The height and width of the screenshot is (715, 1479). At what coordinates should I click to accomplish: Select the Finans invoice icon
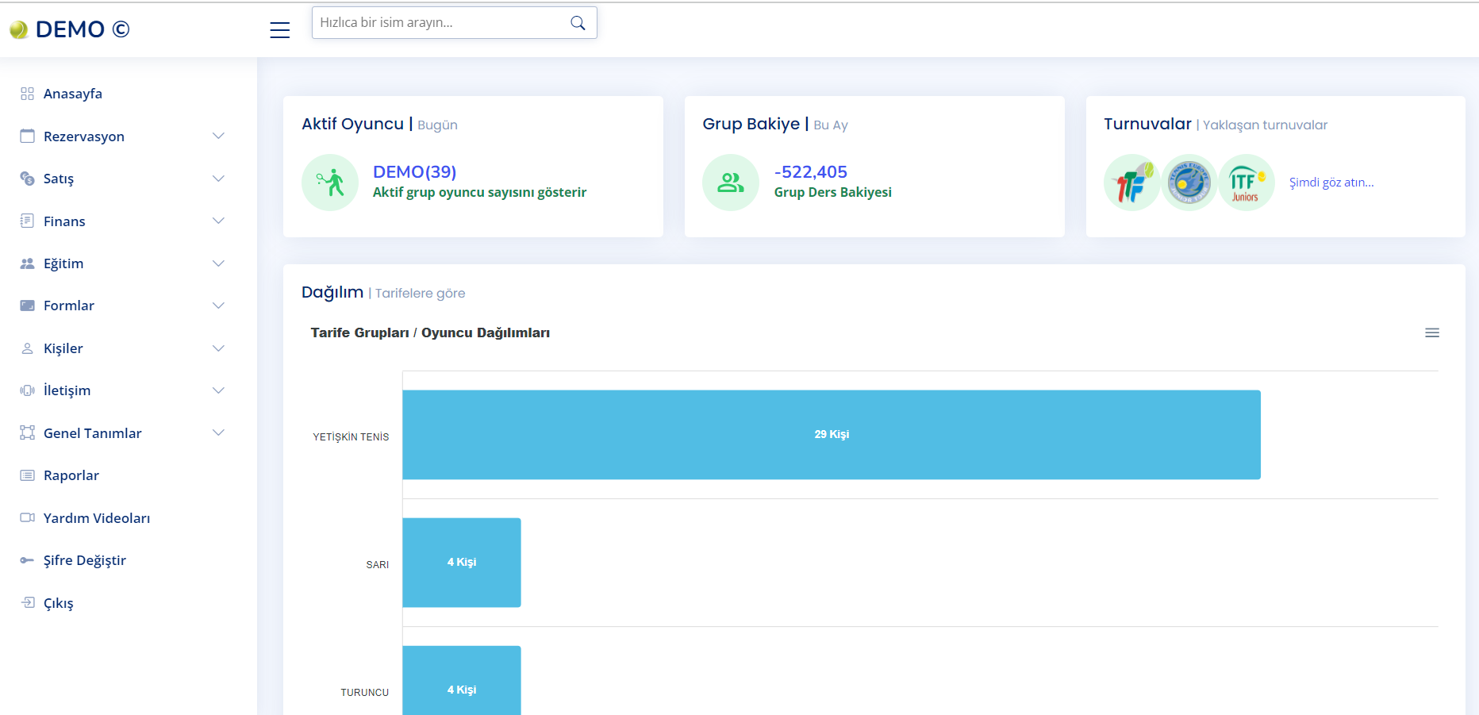27,221
